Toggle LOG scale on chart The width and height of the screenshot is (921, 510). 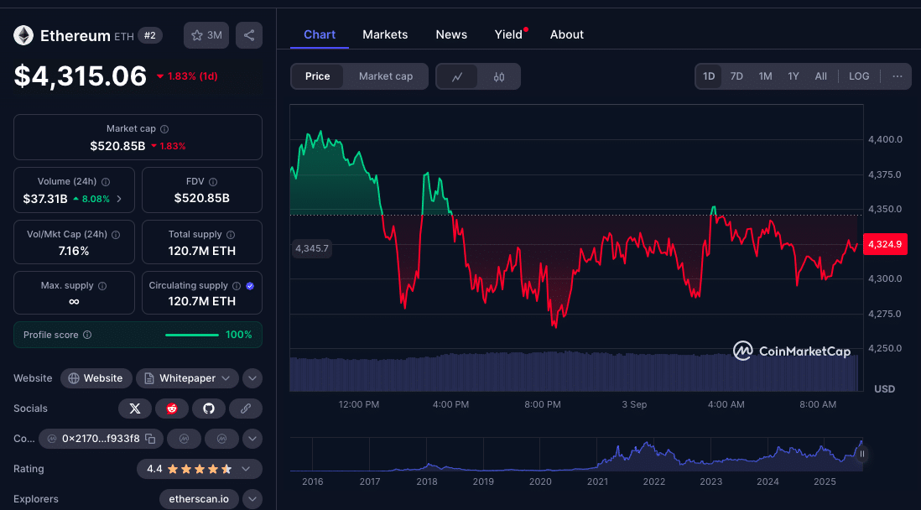click(x=859, y=76)
